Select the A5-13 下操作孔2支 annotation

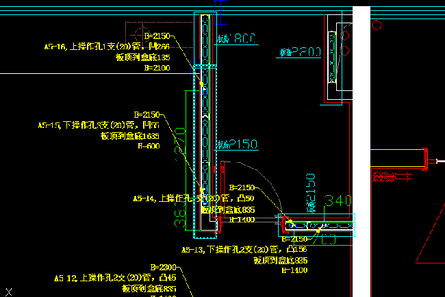[244, 249]
